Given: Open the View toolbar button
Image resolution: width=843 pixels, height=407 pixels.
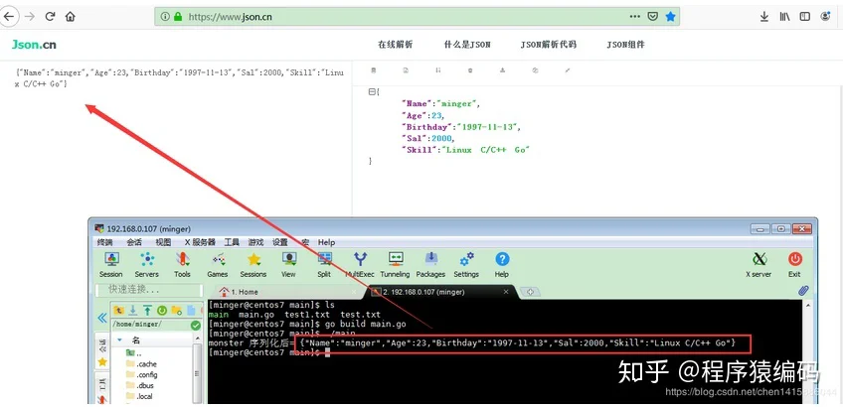Looking at the screenshot, I should (x=288, y=265).
